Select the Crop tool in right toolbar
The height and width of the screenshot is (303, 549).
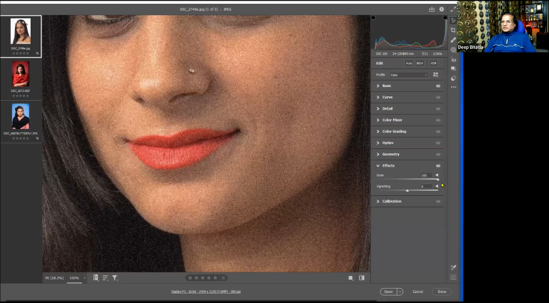(x=453, y=30)
